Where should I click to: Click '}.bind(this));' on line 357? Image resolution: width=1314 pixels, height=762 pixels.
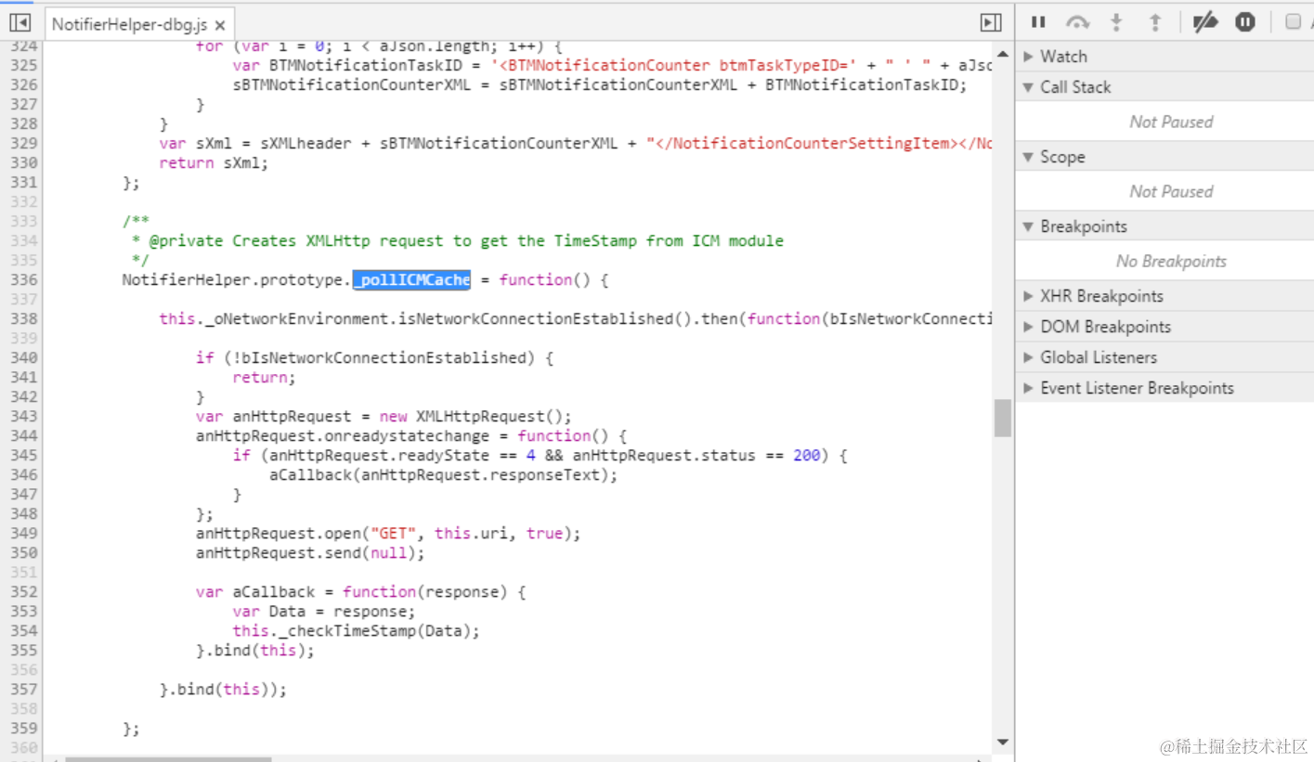[x=224, y=689]
